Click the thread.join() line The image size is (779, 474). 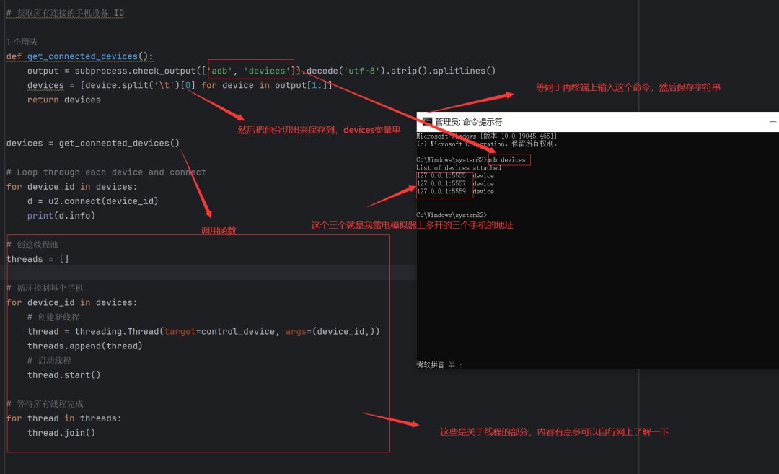tap(61, 433)
